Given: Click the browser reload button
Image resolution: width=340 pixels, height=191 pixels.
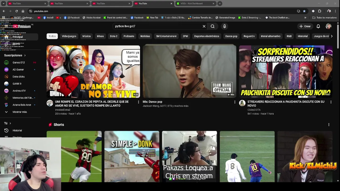Looking at the screenshot, I should (16, 11).
